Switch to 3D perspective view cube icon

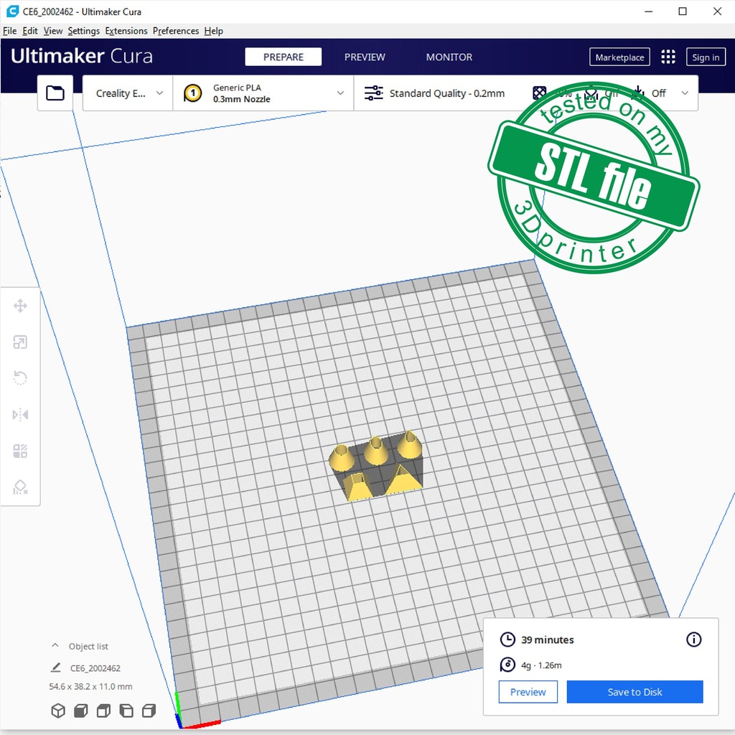pos(58,711)
